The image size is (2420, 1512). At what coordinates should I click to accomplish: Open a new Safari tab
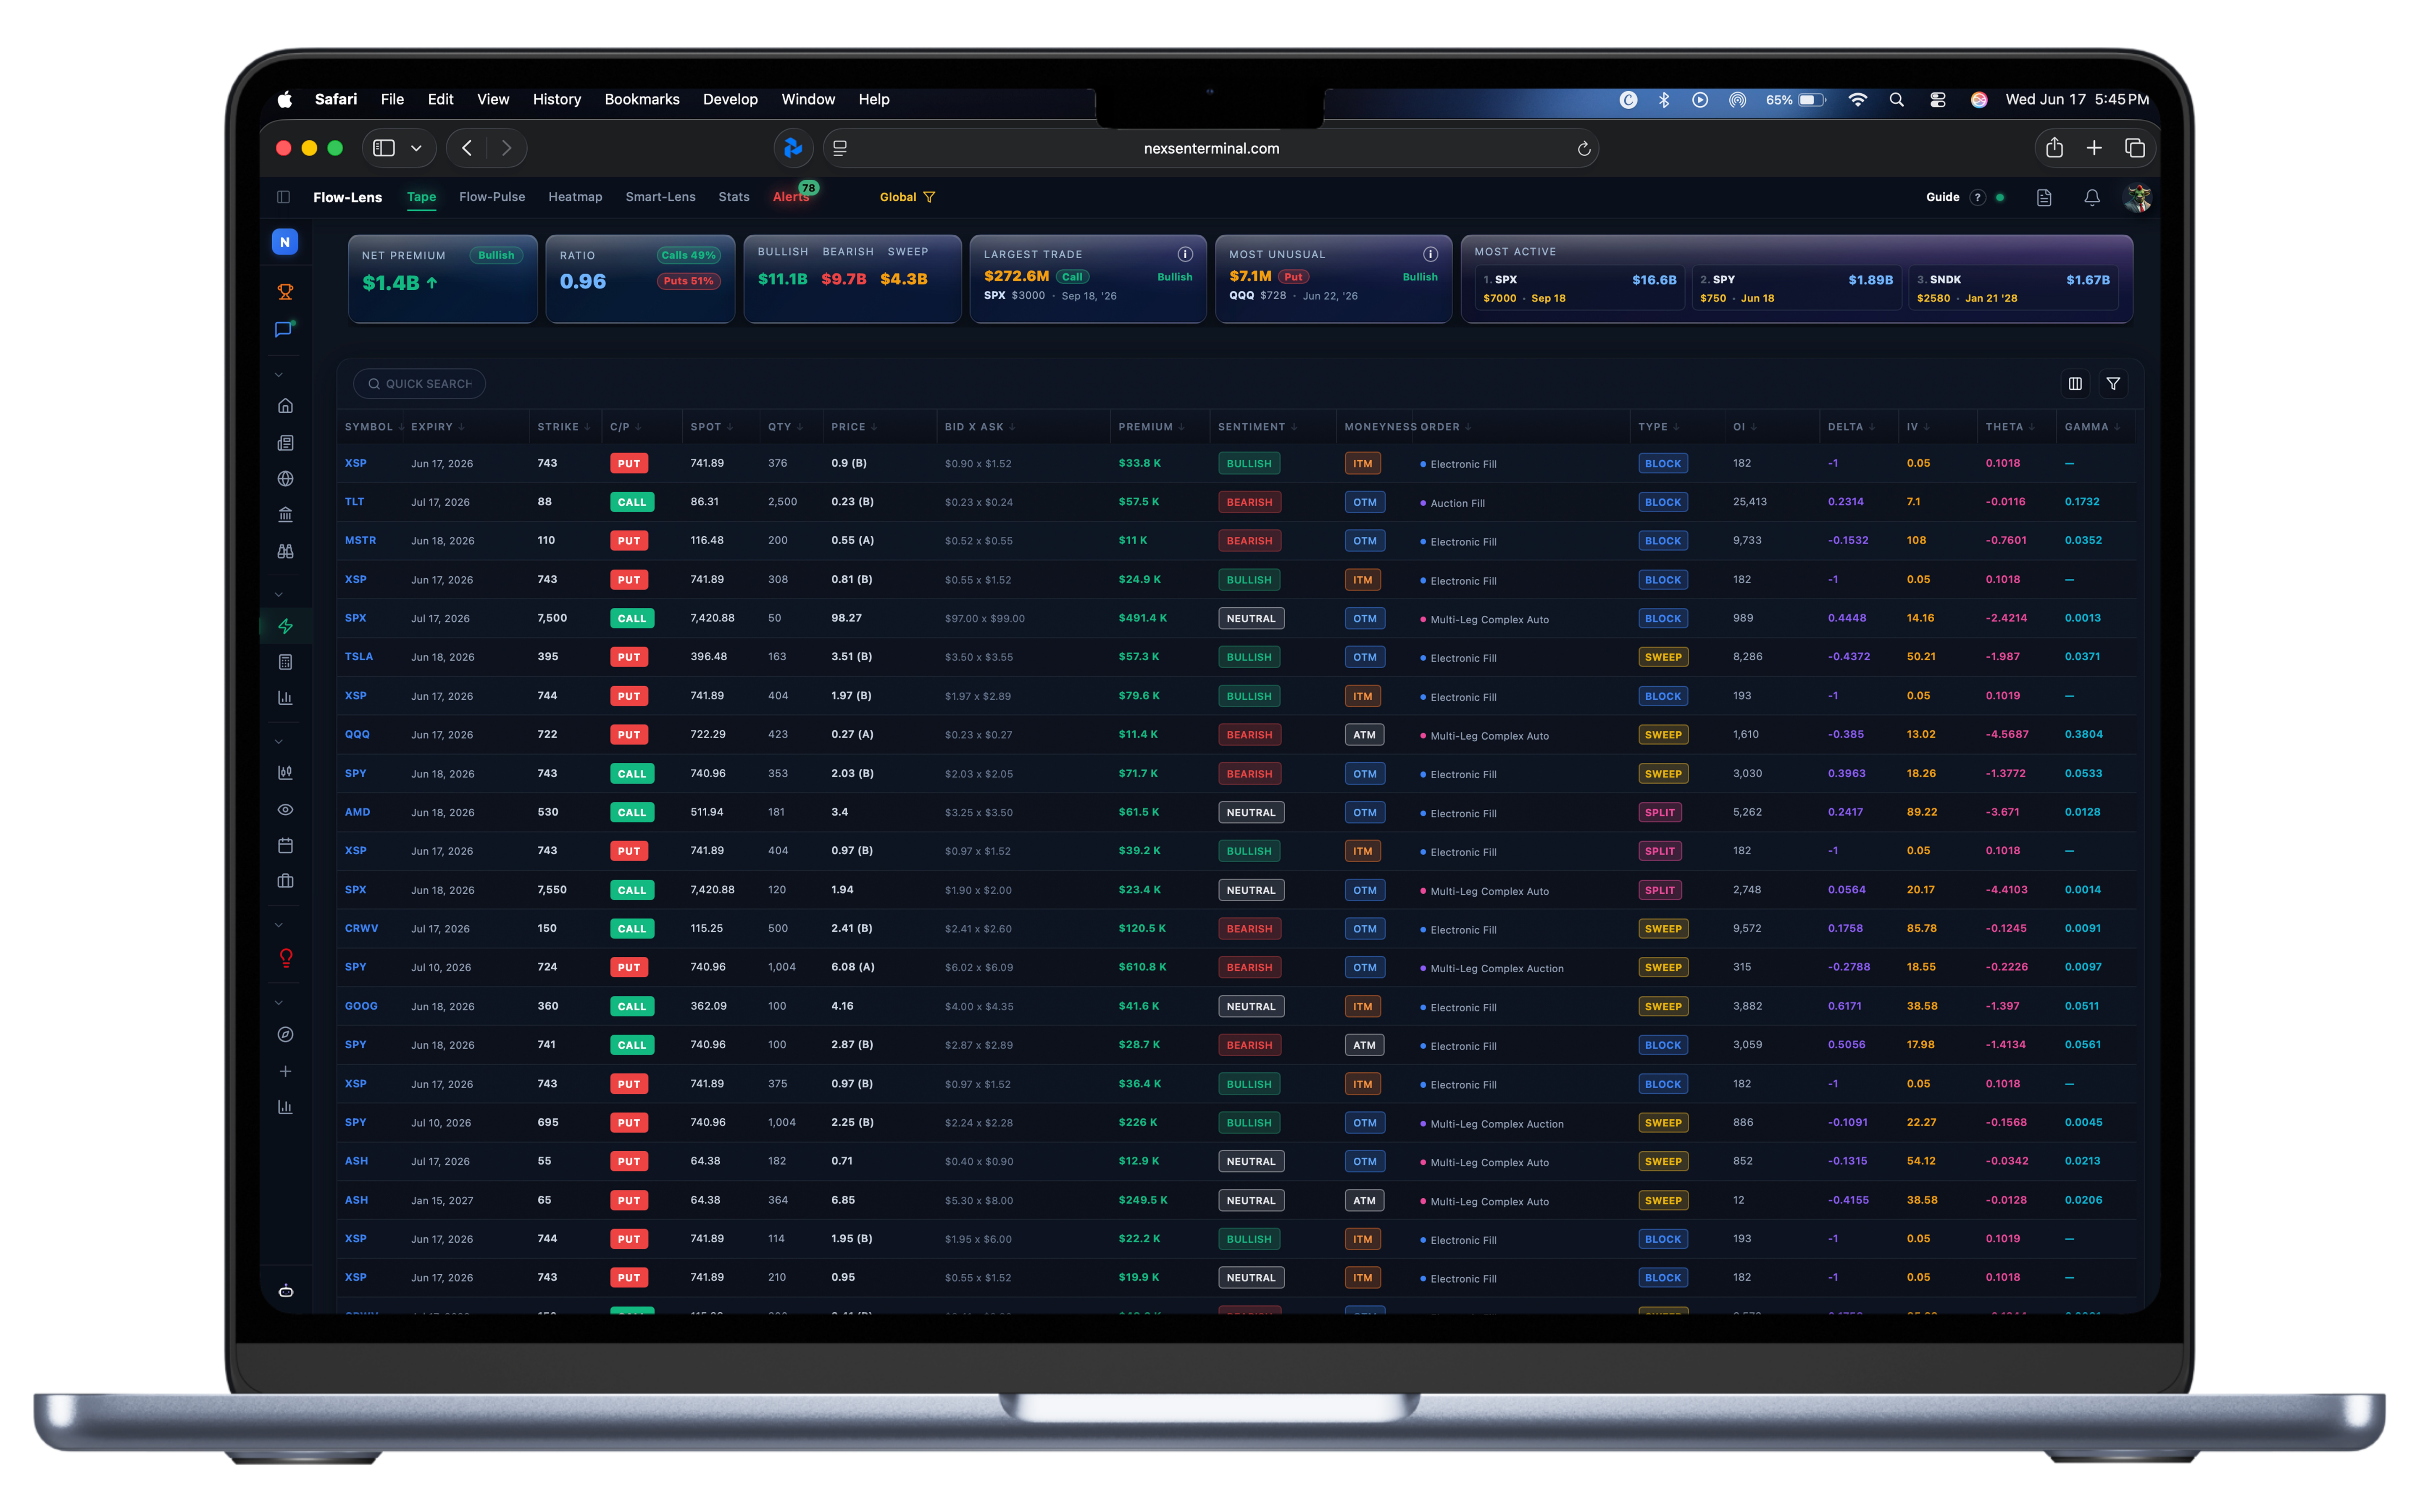point(2094,148)
